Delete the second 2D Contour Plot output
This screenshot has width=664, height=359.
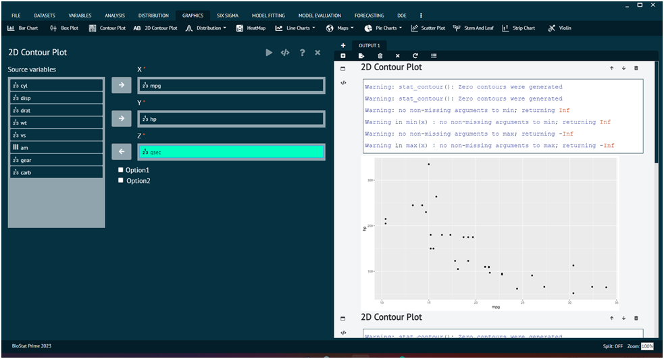(x=636, y=318)
